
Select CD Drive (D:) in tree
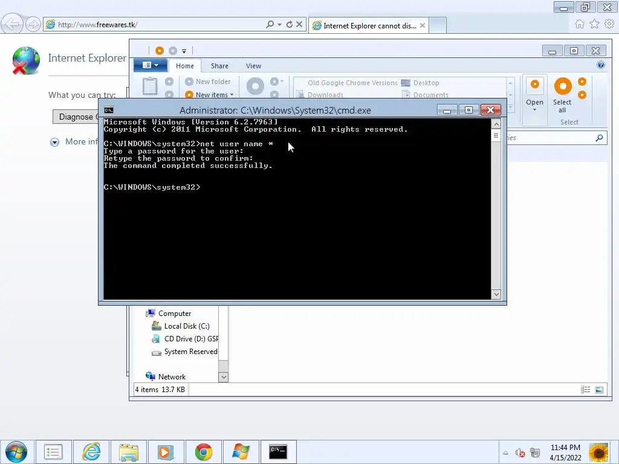click(x=185, y=338)
